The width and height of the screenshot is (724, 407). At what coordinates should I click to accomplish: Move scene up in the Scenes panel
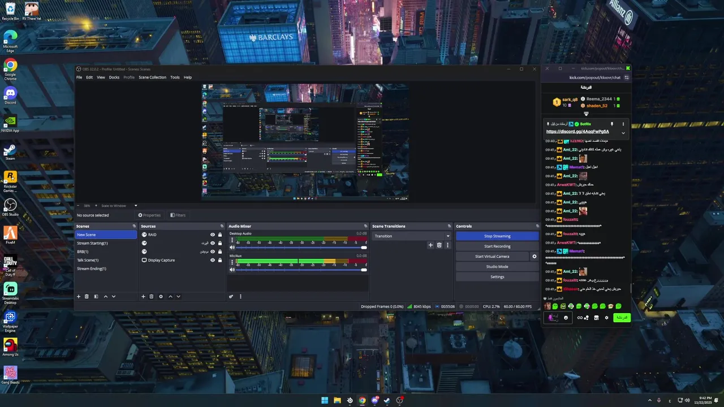click(x=105, y=296)
